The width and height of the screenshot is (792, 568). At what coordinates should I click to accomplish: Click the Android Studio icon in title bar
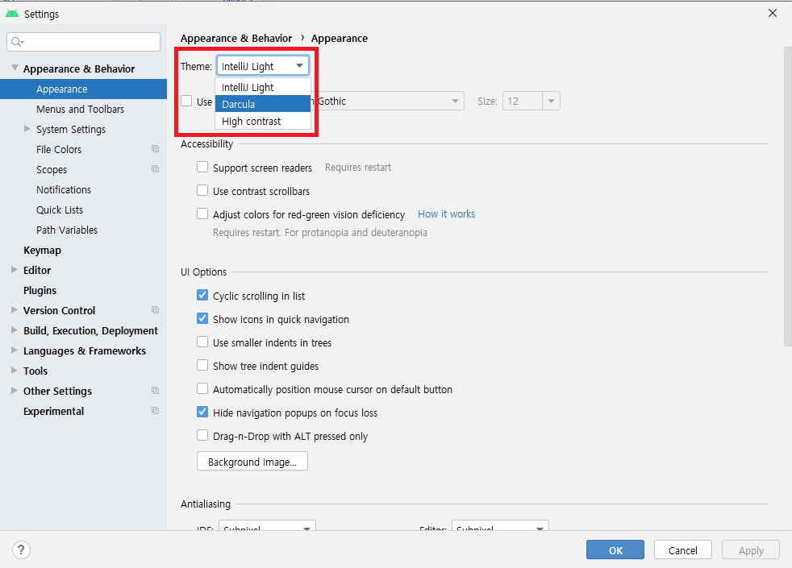pyautogui.click(x=12, y=14)
